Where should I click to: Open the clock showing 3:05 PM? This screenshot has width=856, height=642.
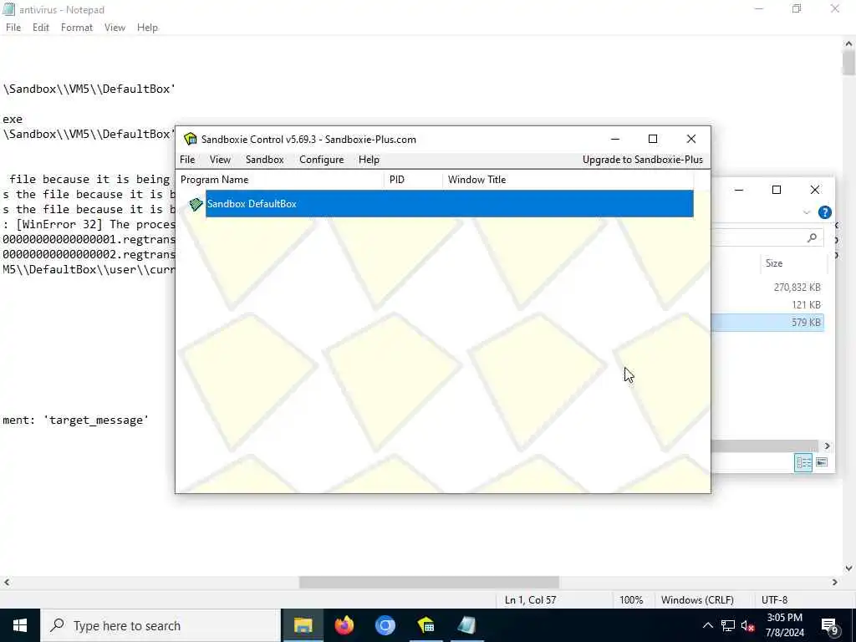784,625
